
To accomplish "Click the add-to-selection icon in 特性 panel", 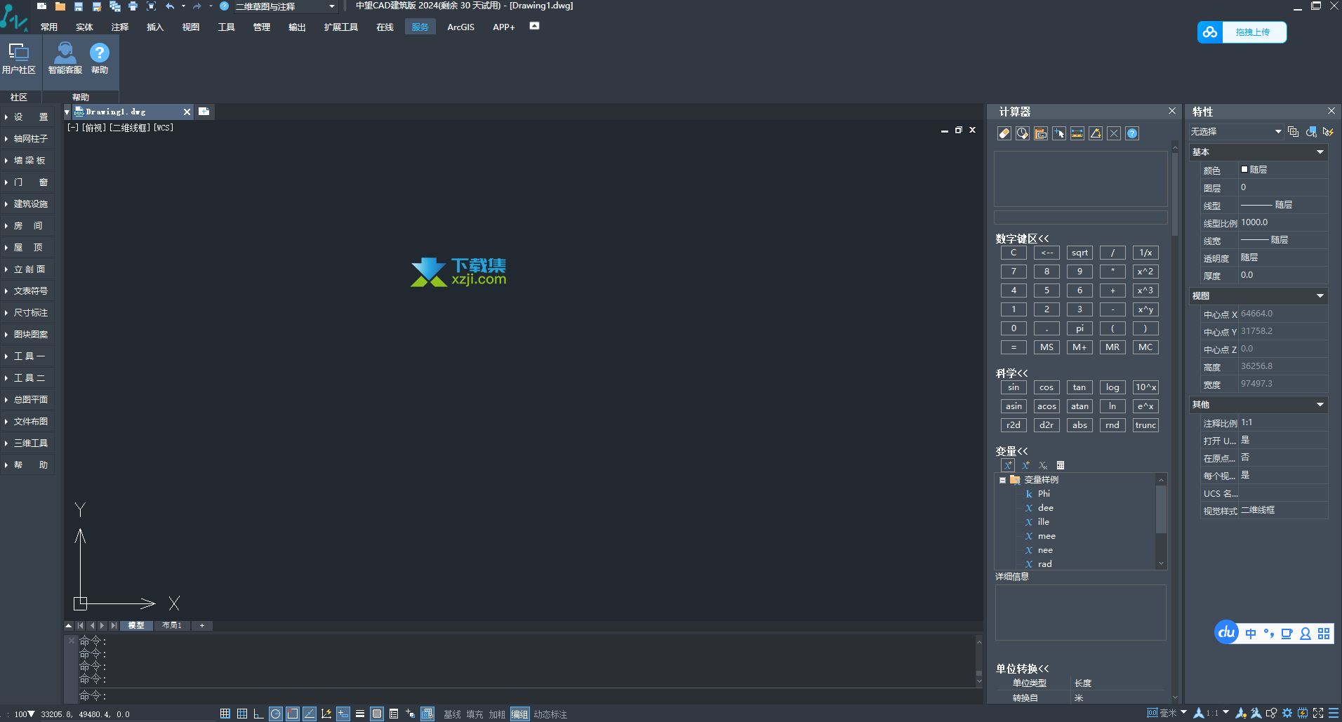I will (x=1293, y=131).
